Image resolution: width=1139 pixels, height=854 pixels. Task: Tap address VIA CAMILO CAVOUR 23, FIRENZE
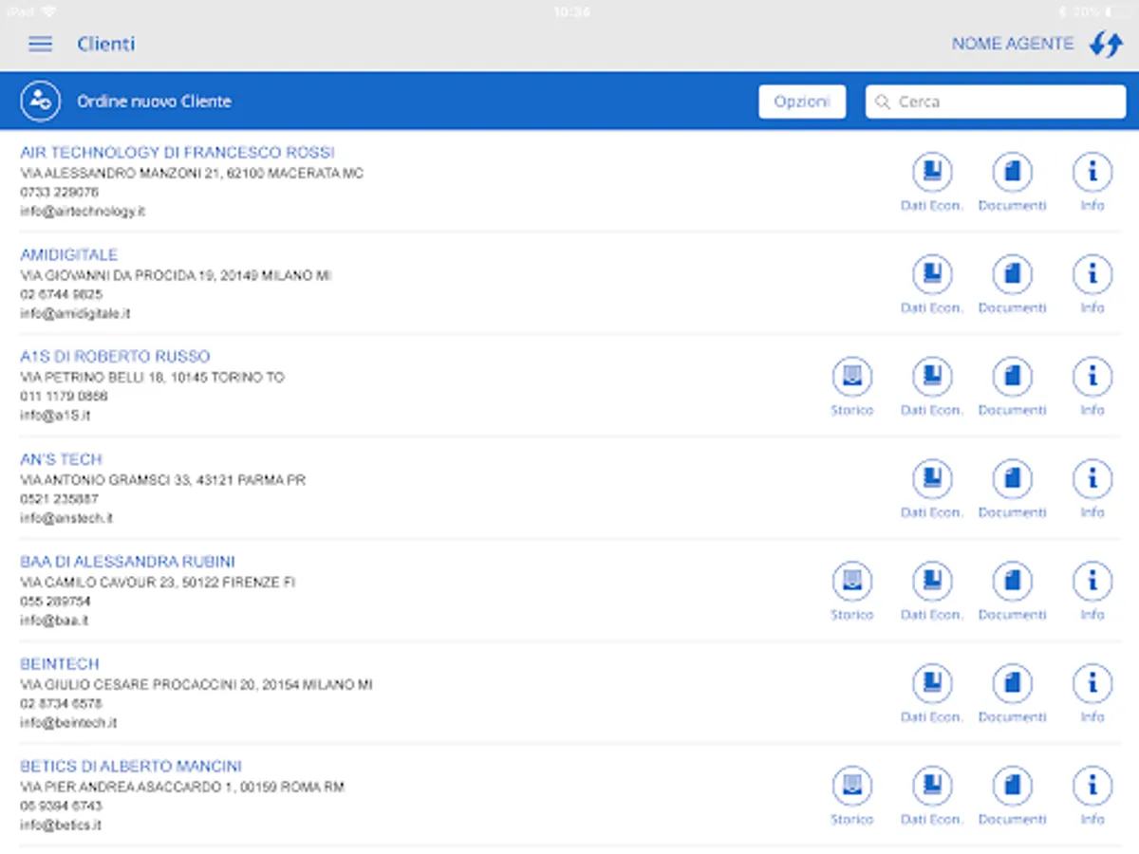158,583
